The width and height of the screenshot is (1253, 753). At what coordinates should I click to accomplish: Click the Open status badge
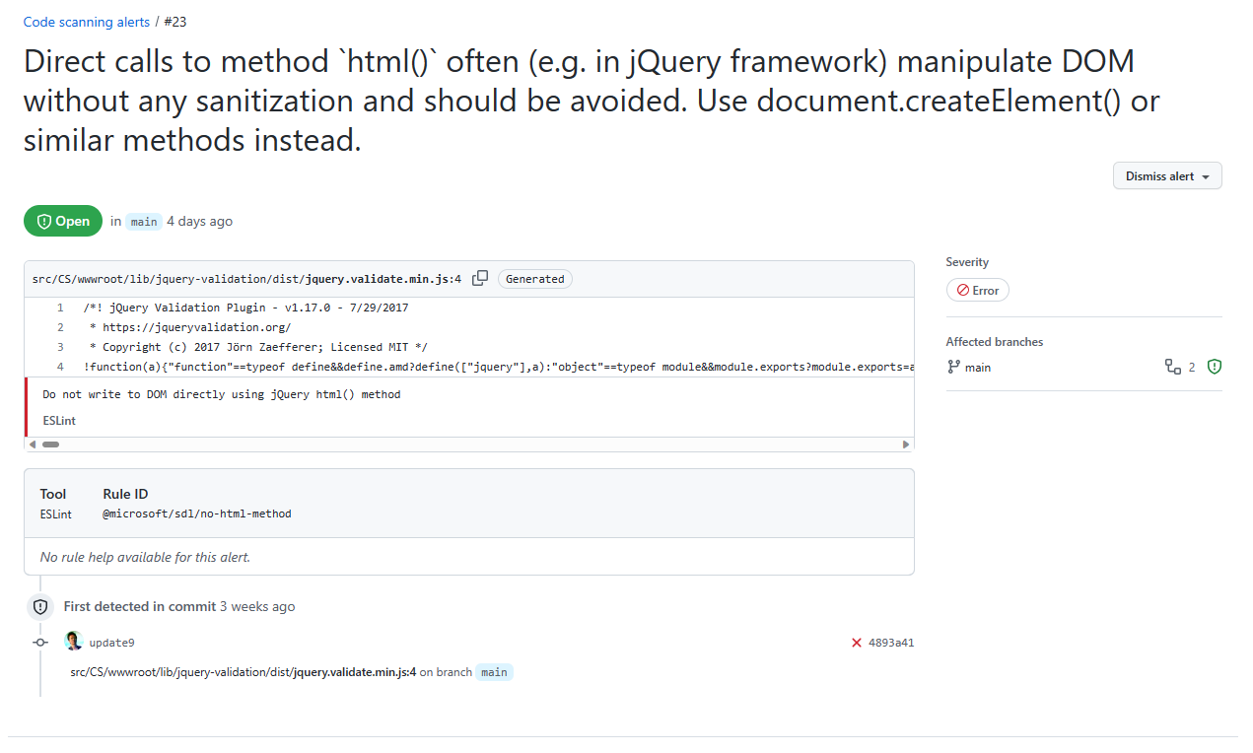tap(62, 221)
